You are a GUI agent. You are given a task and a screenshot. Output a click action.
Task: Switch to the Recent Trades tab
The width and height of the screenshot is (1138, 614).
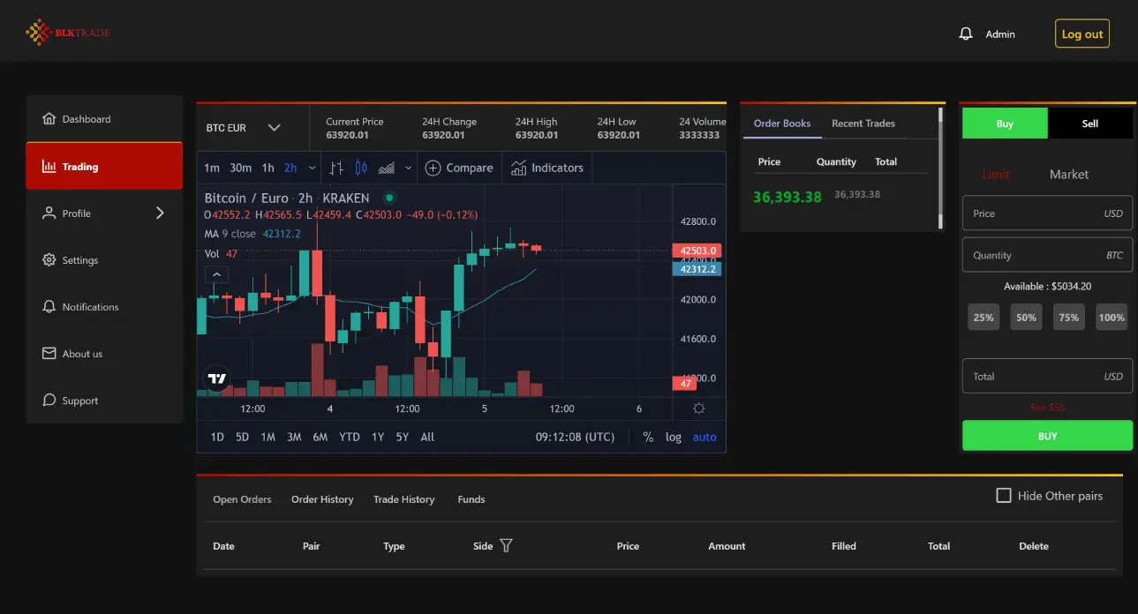point(863,124)
